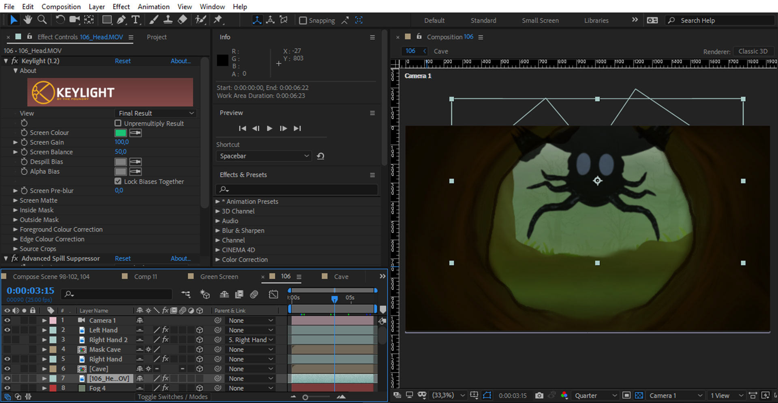Toggle Screen Gain stopwatch keyframing
This screenshot has width=778, height=403.
click(x=24, y=142)
